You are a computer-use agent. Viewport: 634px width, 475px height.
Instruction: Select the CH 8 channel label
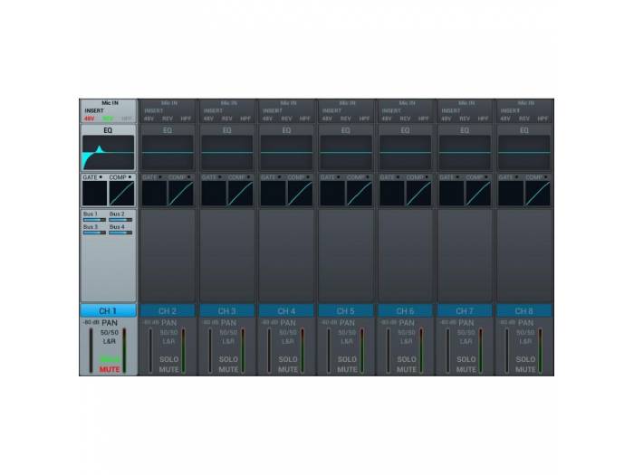click(524, 310)
